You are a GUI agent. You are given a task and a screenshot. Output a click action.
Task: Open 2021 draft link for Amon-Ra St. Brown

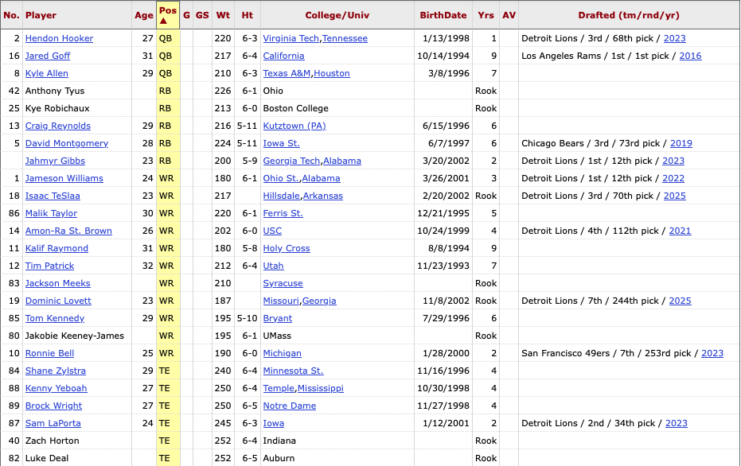[x=680, y=231]
